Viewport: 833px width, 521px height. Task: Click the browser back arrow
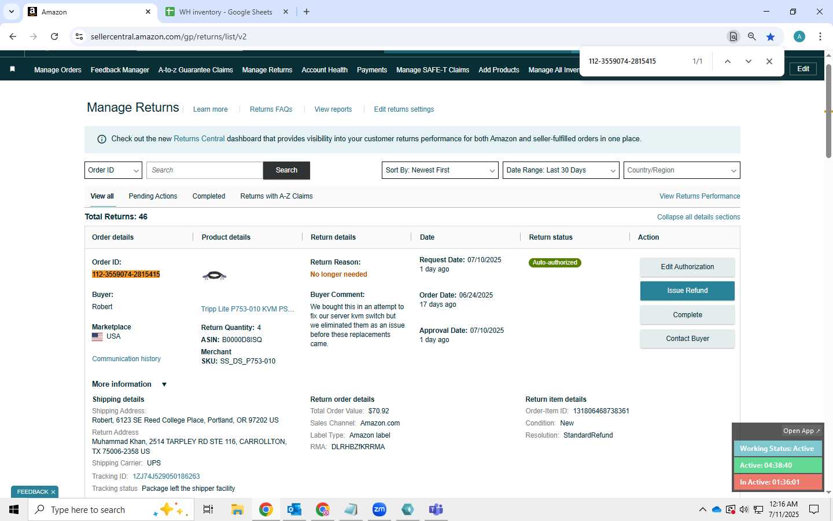(13, 36)
